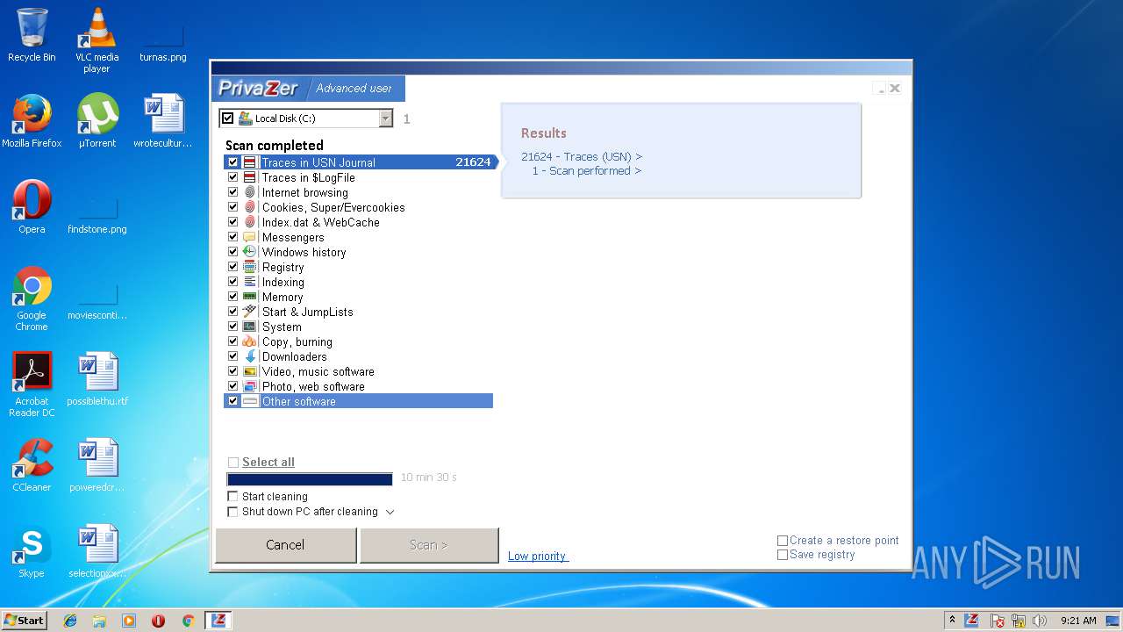Expand the Shut down PC options arrow

point(390,512)
